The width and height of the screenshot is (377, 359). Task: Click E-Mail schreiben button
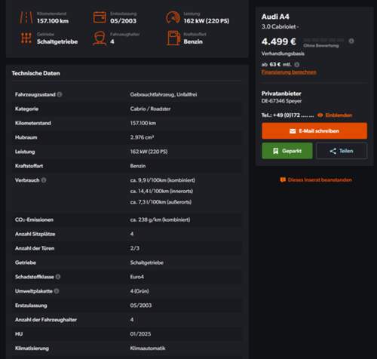tap(314, 130)
